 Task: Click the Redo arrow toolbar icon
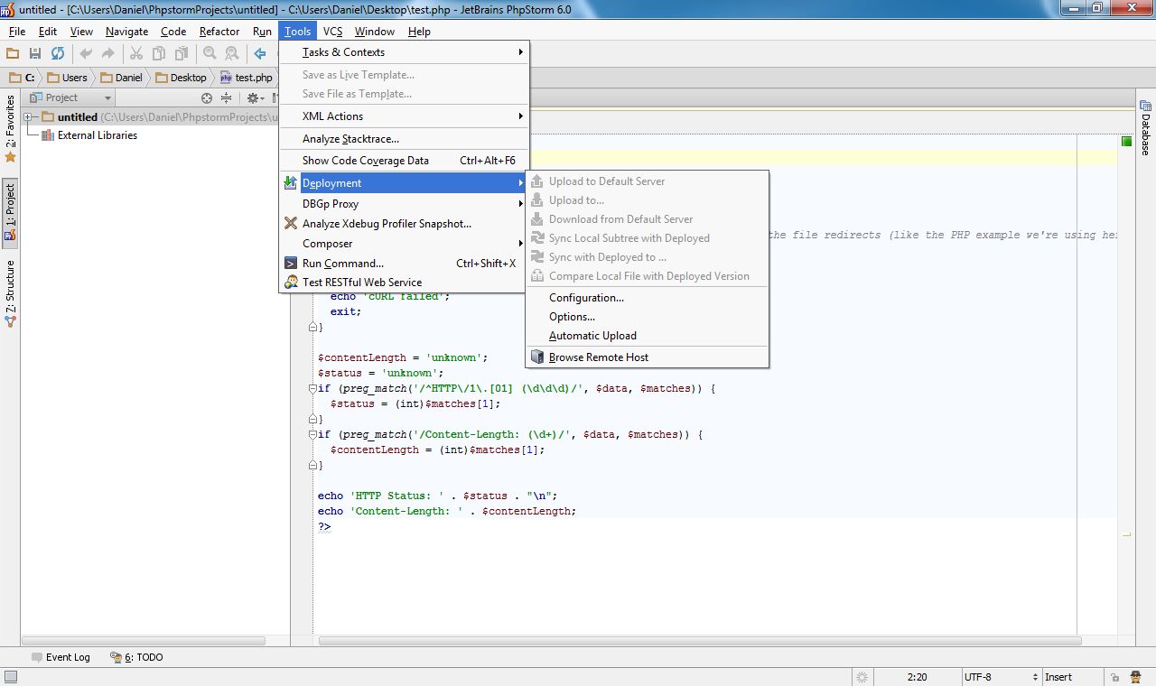[108, 54]
